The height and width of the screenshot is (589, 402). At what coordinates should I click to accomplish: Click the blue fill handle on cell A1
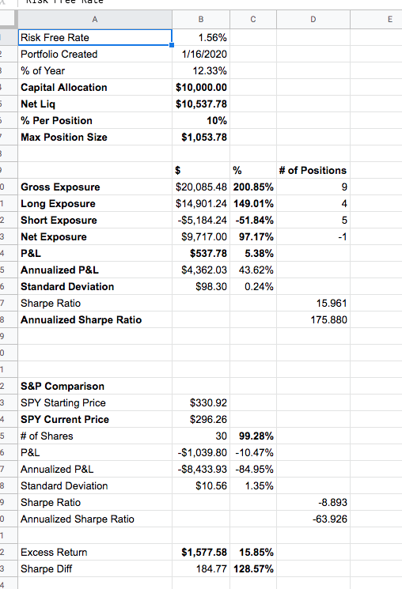click(x=172, y=45)
